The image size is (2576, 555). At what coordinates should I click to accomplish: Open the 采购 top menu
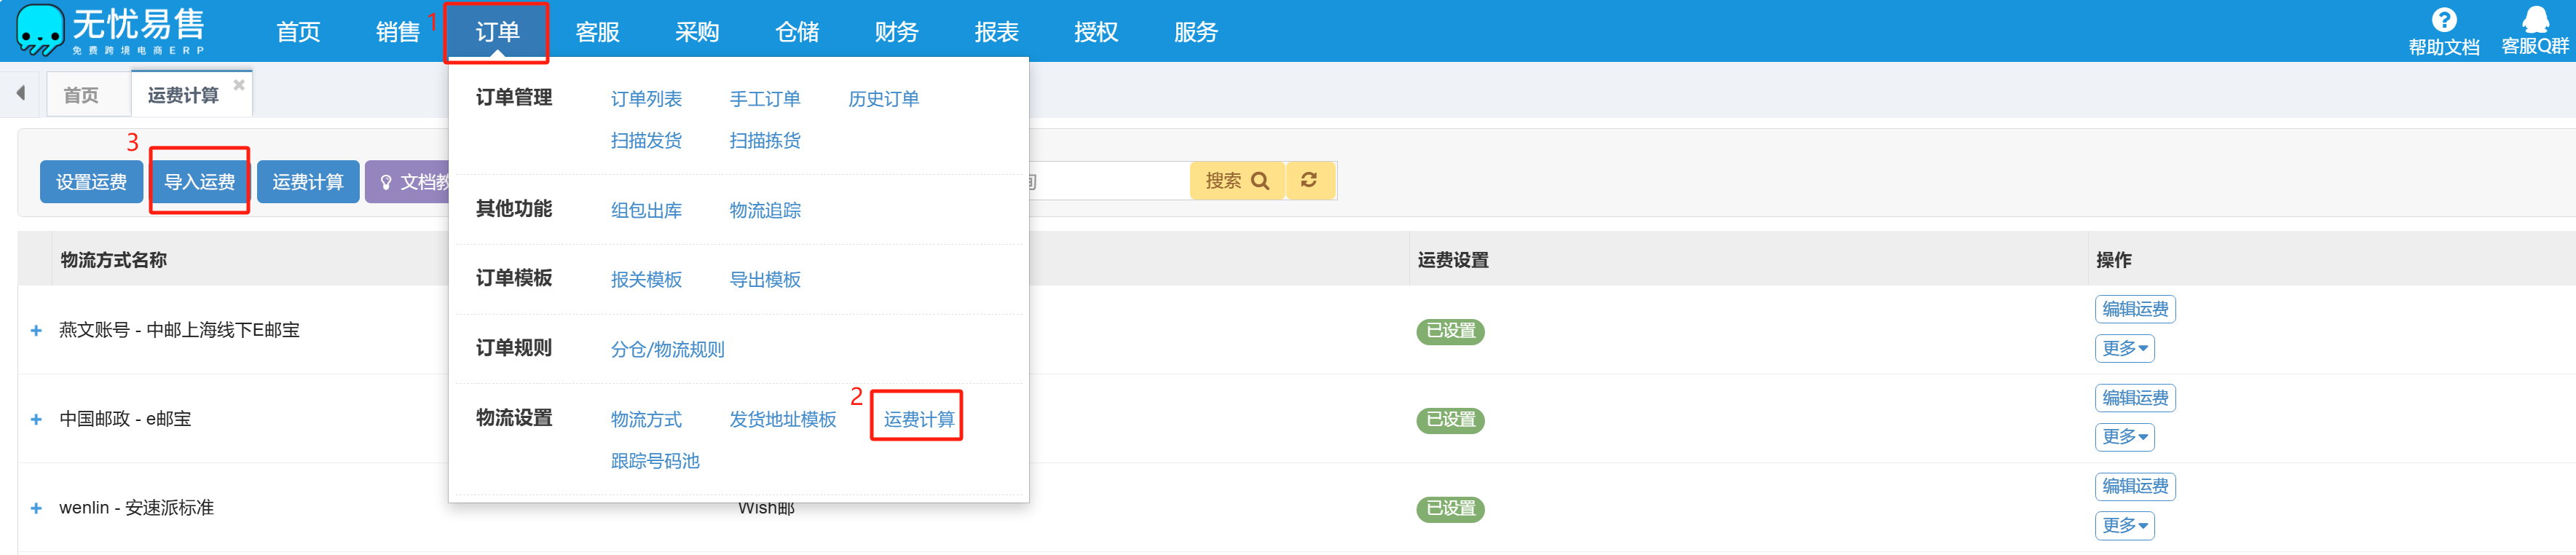(696, 32)
